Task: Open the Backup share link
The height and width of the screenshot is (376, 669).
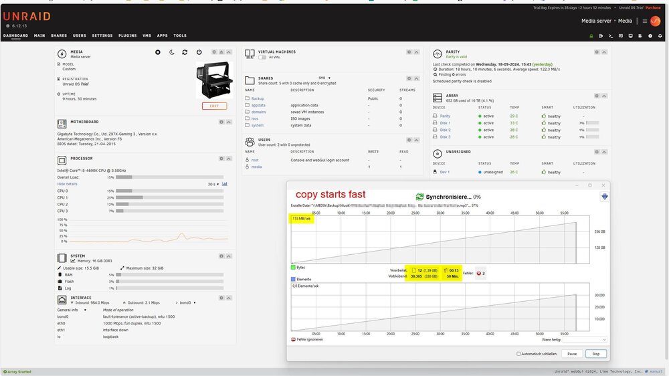Action: coord(258,98)
